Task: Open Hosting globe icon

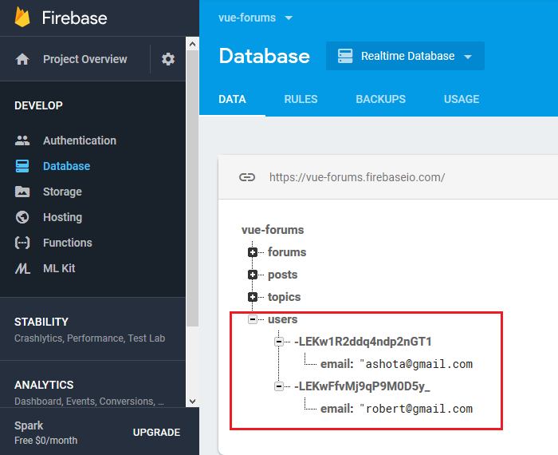Action: 22,217
